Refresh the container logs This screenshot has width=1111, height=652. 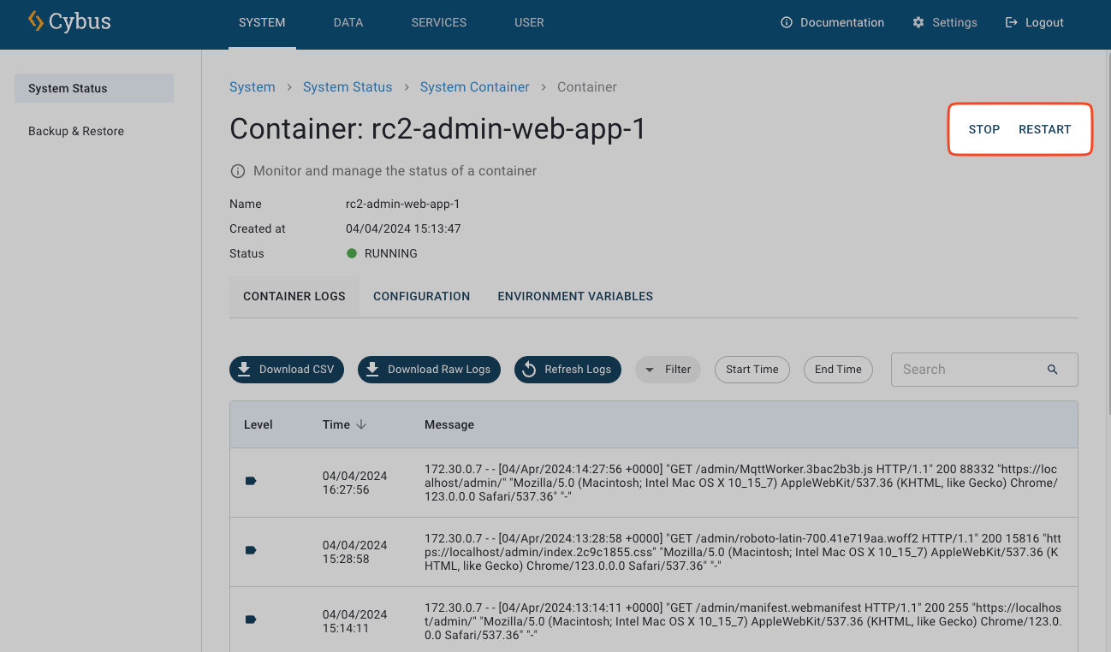tap(567, 370)
